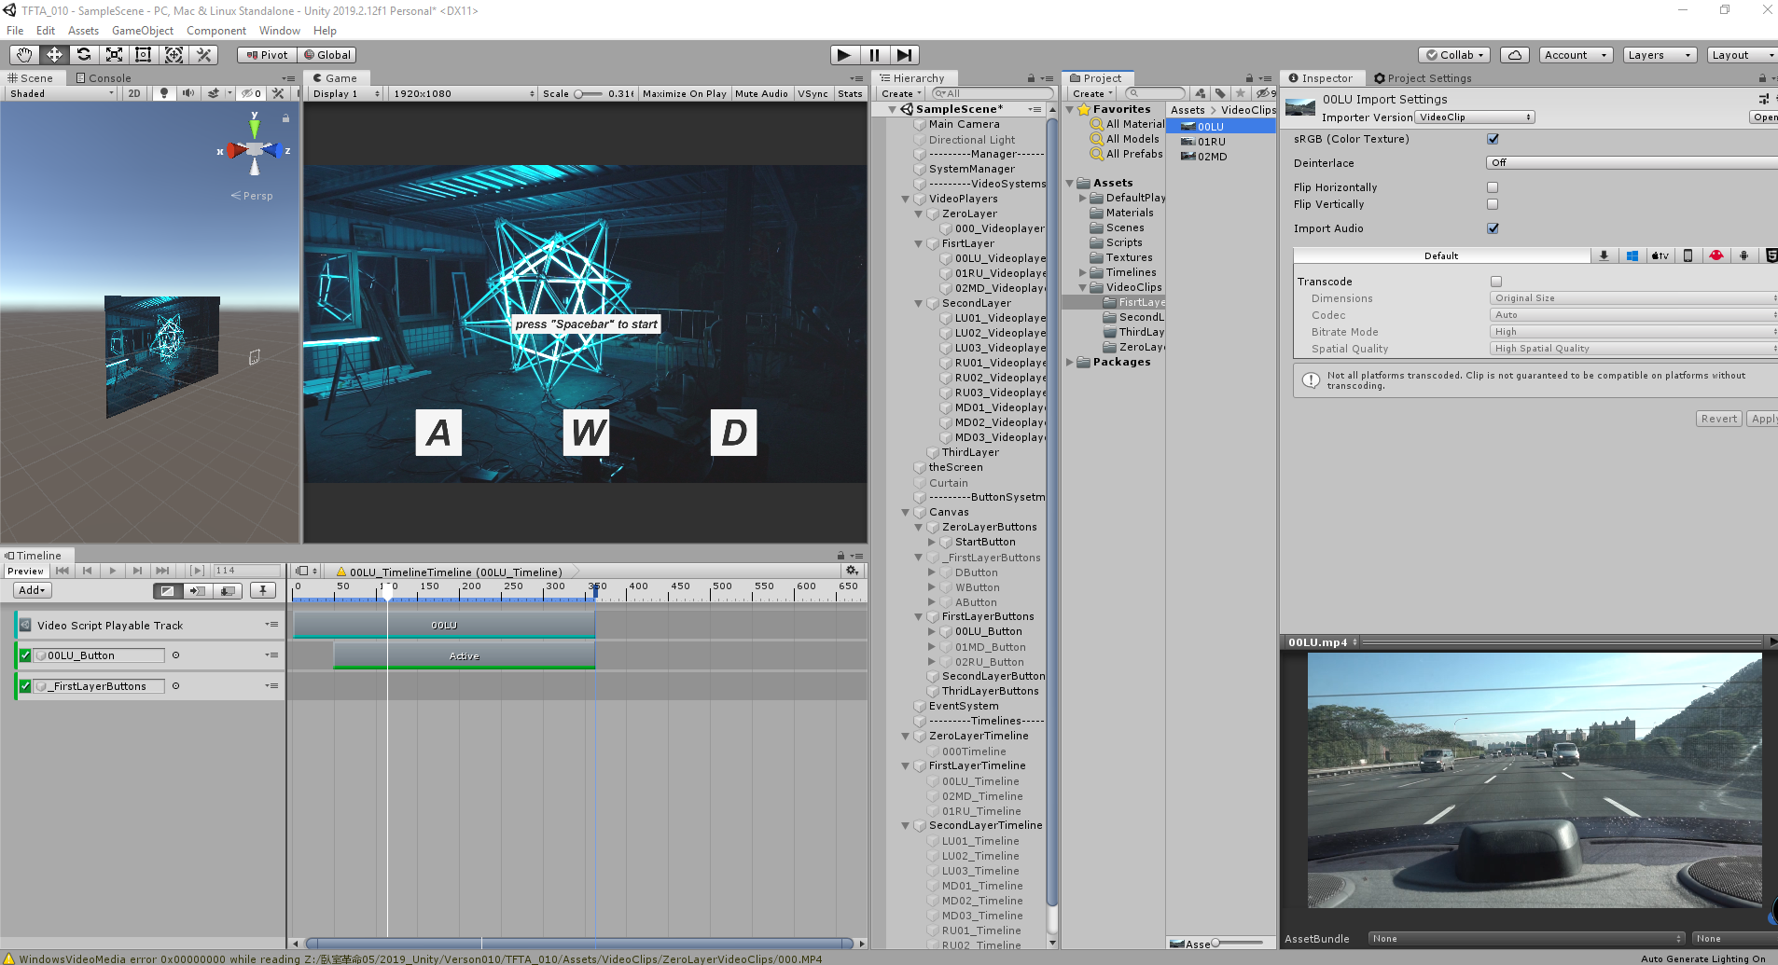The image size is (1778, 965).
Task: Select the Rotate tool
Action: click(84, 55)
